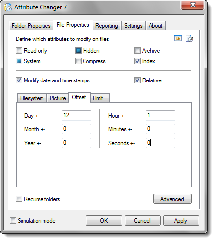Click the clock document icon beside the attributes heading
215x241 pixels.
[x=189, y=39]
